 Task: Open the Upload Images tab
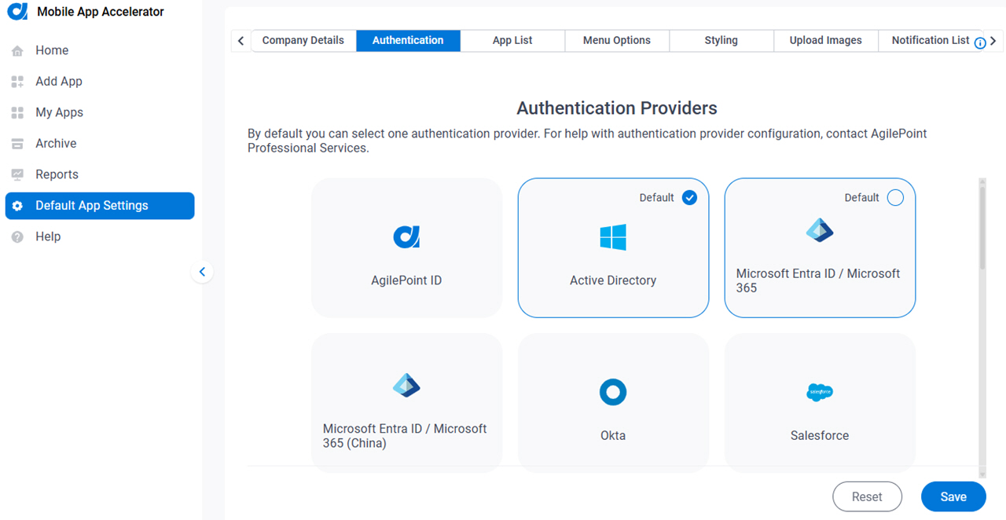[x=826, y=40]
